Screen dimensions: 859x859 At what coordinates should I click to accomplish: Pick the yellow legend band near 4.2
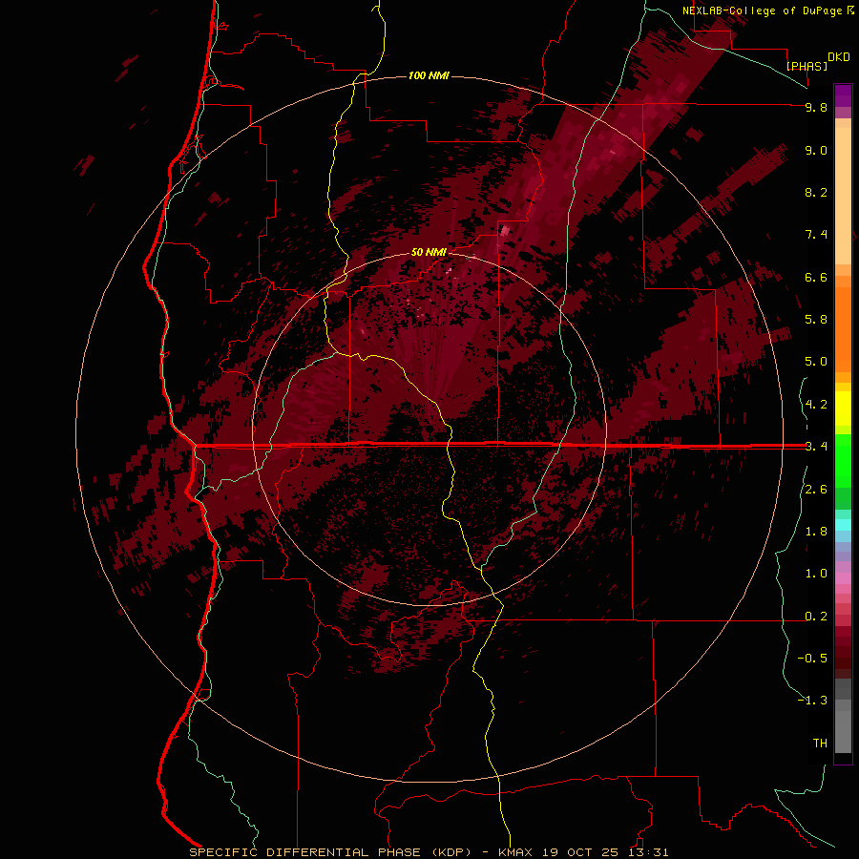click(x=843, y=409)
